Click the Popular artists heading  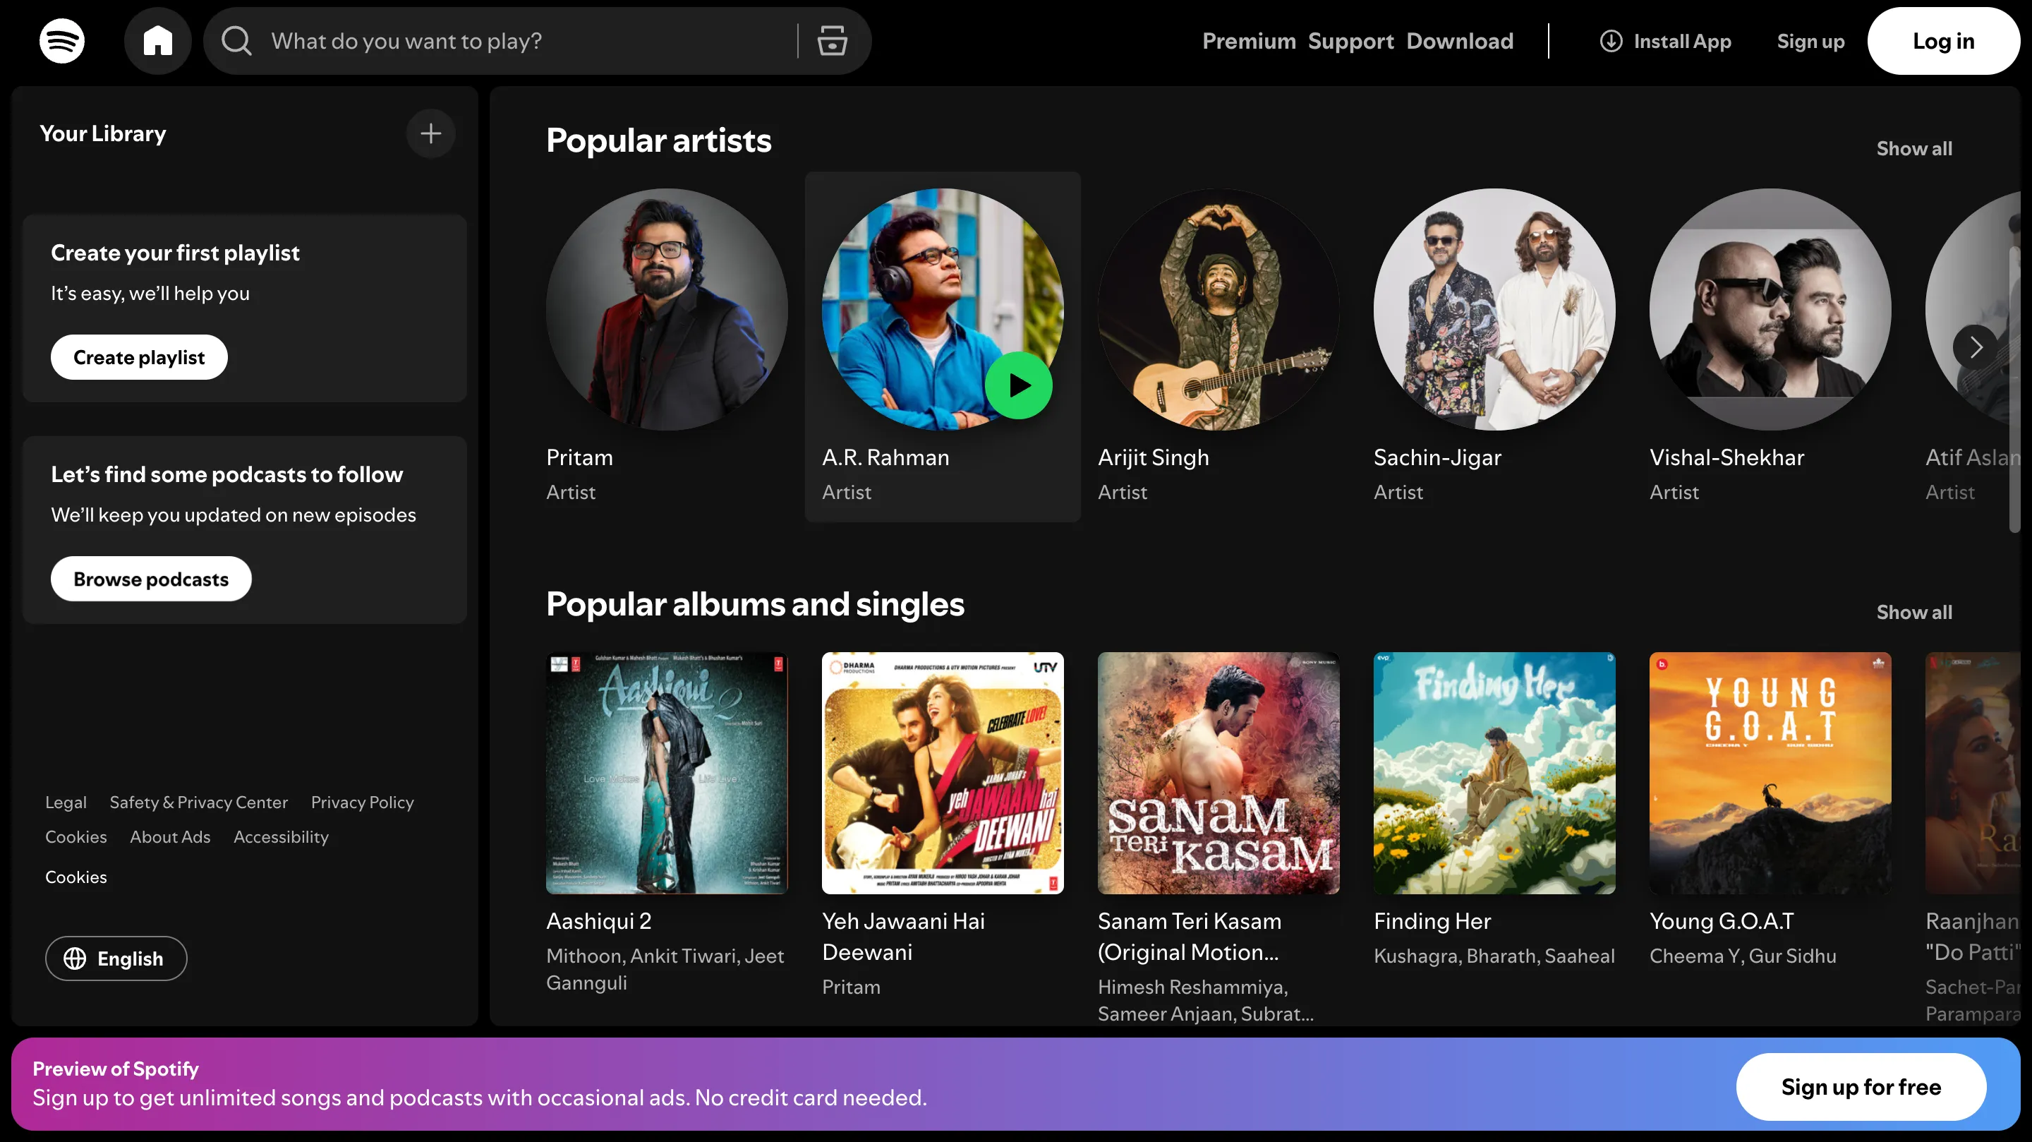[x=659, y=140]
